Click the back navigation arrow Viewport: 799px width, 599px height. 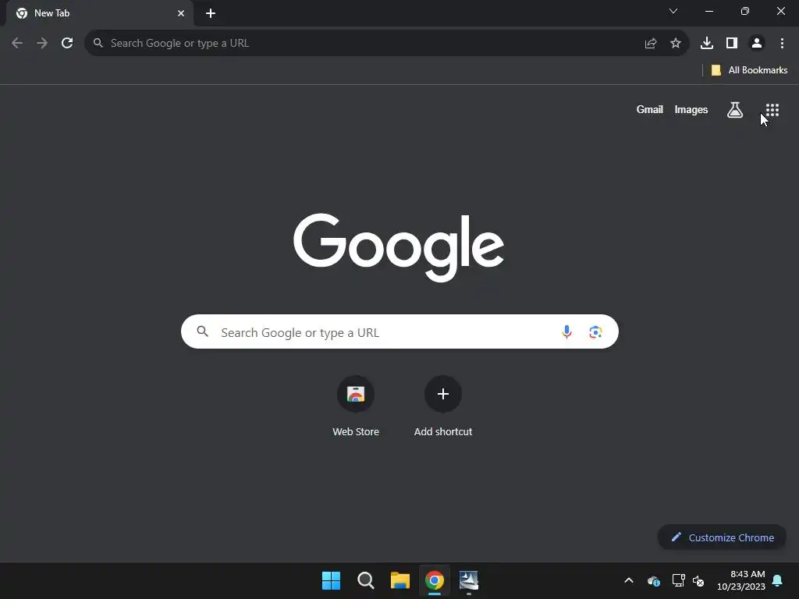pos(17,44)
